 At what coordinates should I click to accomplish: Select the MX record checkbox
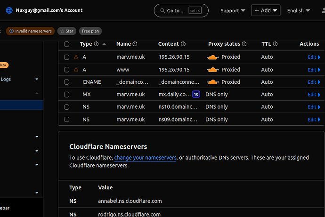click(x=66, y=95)
